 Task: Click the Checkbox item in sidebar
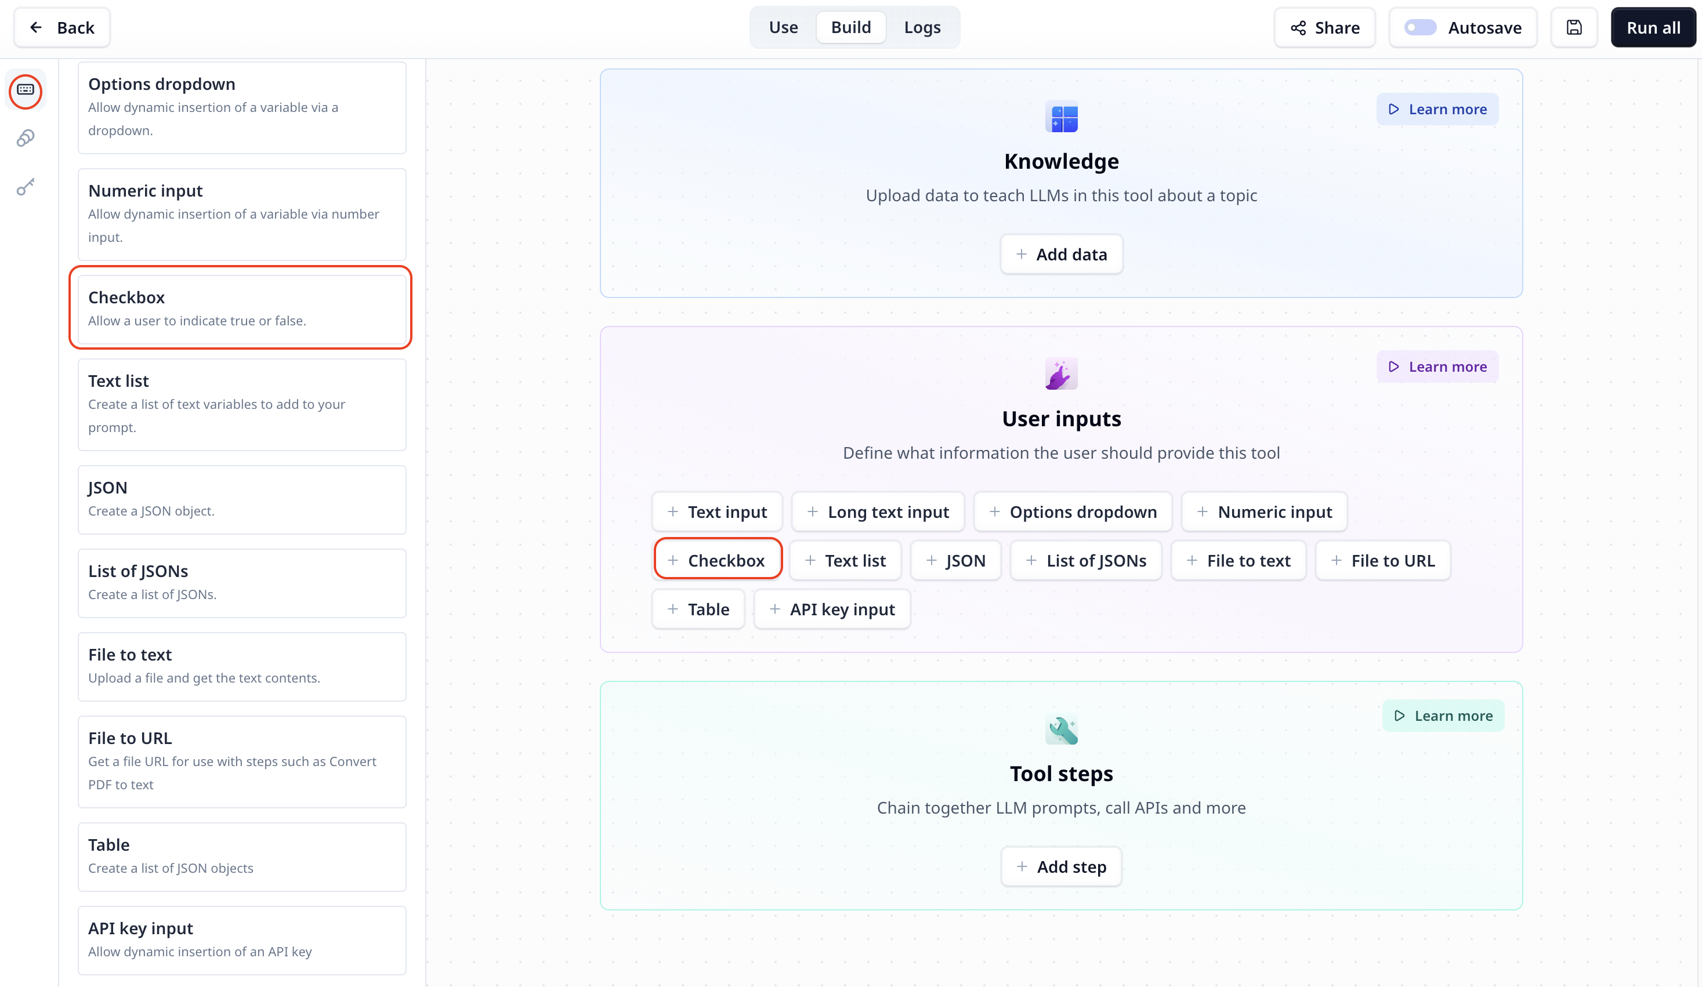(x=240, y=307)
